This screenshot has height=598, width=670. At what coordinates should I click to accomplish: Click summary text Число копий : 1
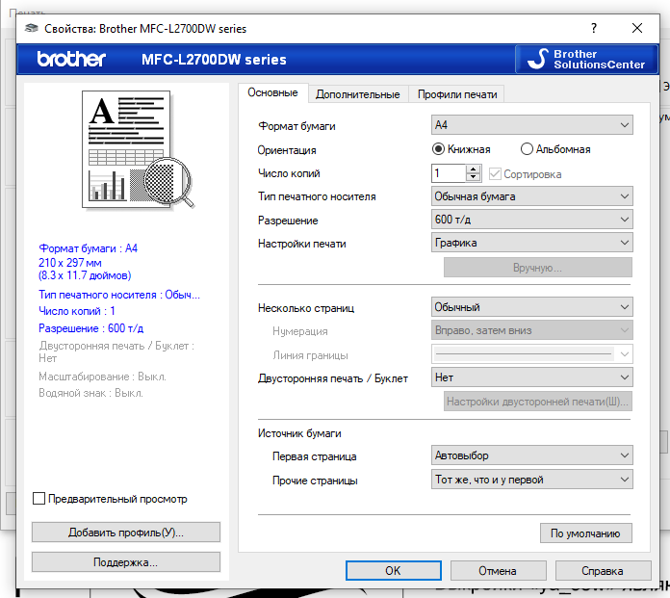pos(76,311)
